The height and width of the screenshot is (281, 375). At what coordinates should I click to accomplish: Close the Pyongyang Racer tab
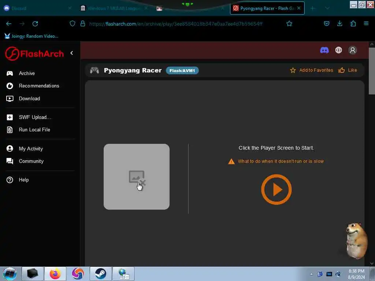click(x=299, y=8)
